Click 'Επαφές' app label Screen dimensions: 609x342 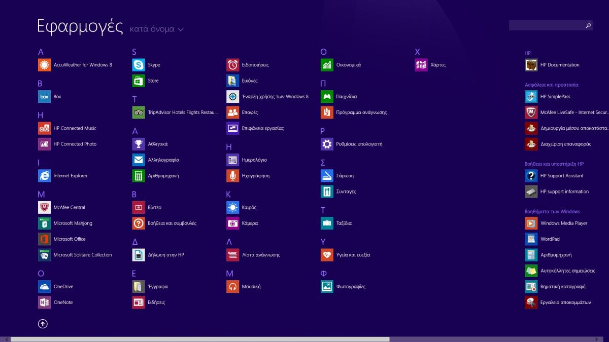click(250, 112)
